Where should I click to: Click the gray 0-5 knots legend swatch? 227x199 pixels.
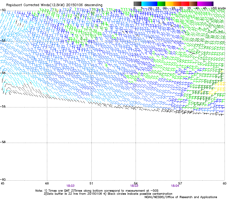(137, 4)
